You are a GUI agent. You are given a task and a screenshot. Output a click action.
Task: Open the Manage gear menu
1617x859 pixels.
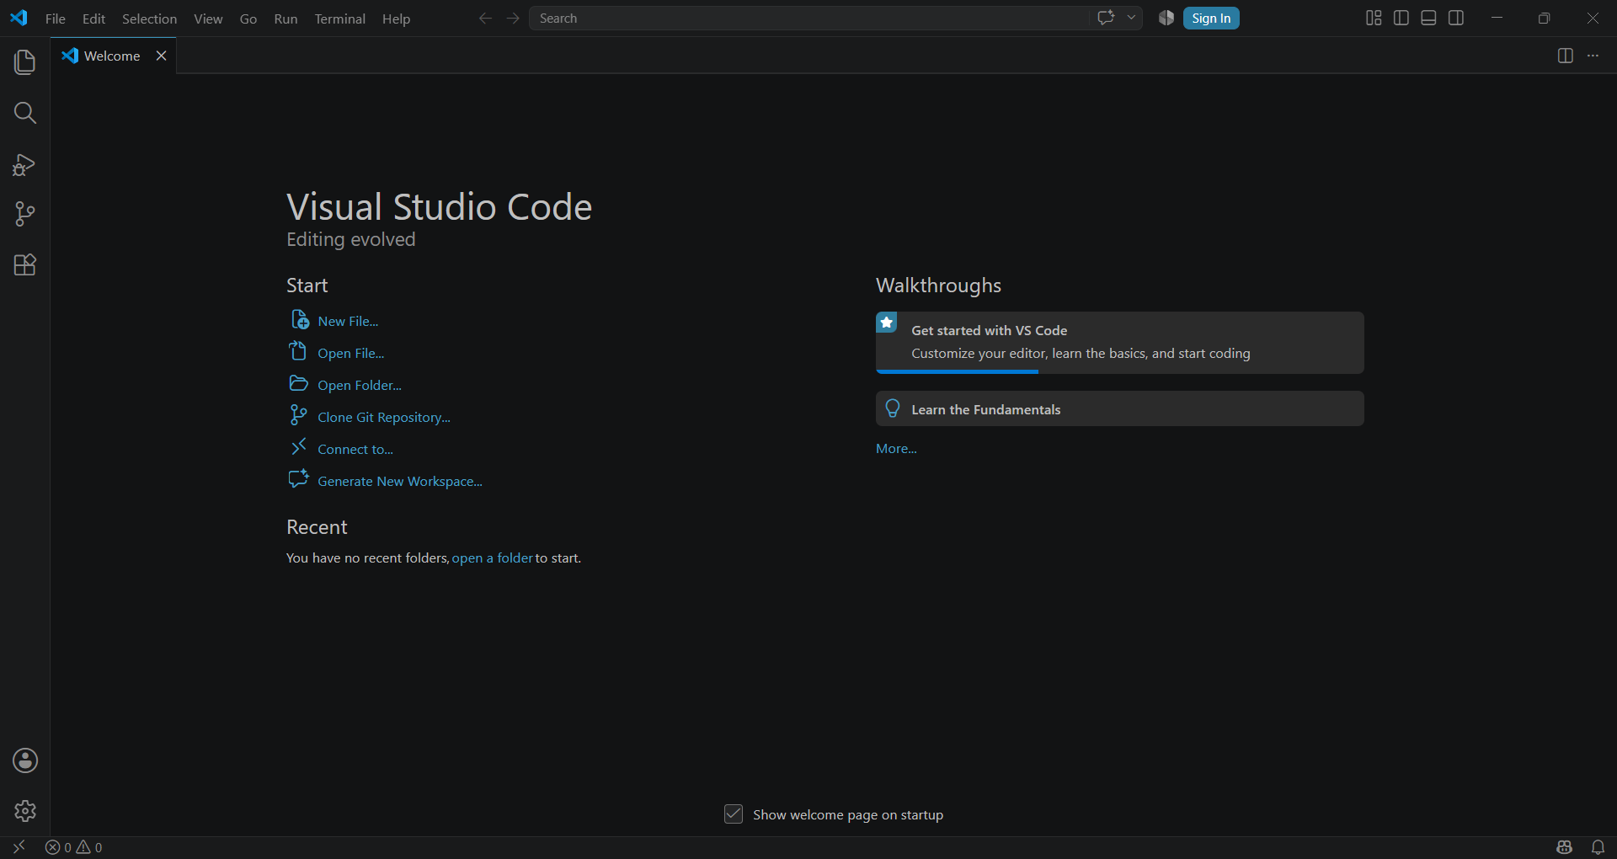[25, 810]
